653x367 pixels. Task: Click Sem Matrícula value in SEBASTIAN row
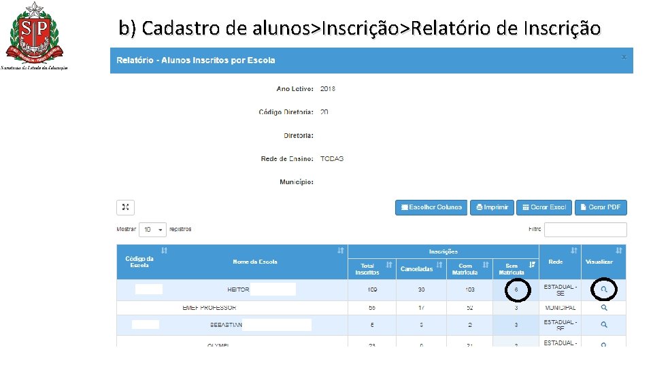(516, 325)
